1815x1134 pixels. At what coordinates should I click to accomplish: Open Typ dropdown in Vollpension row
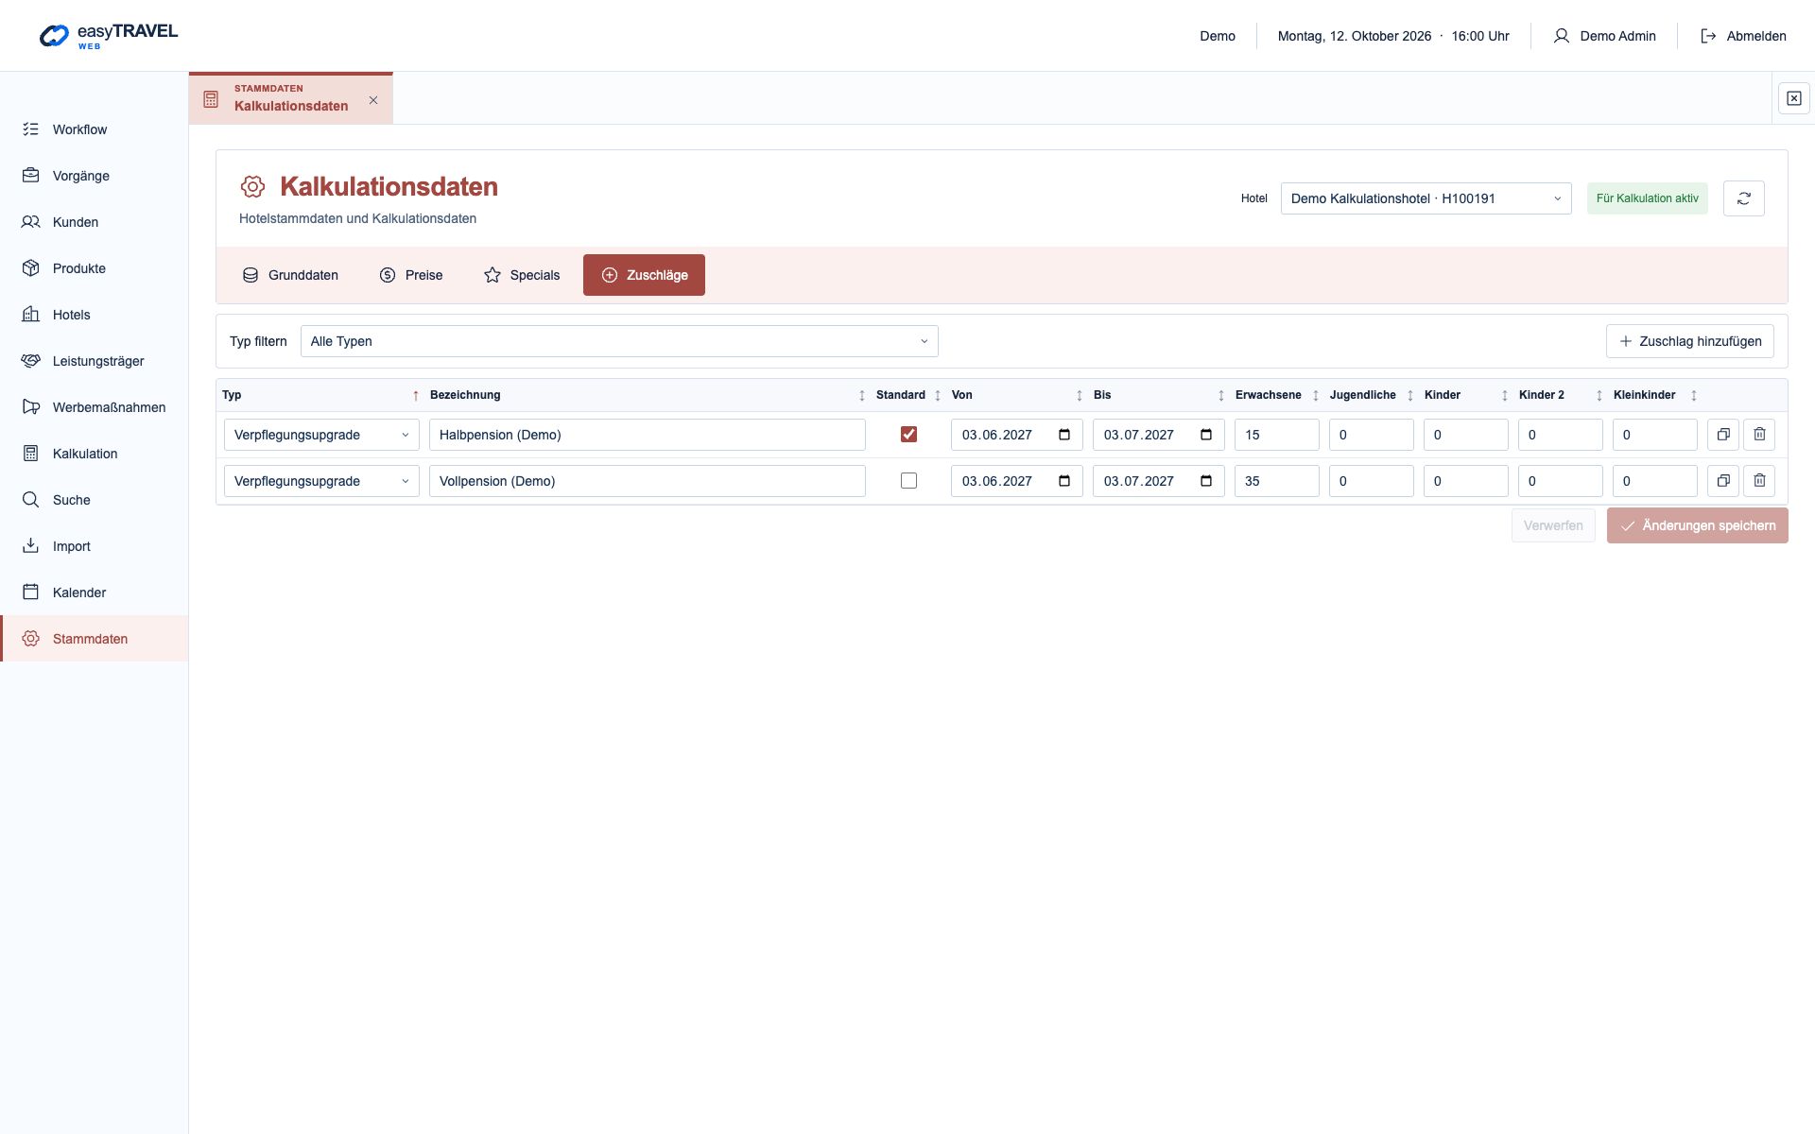[x=321, y=481]
